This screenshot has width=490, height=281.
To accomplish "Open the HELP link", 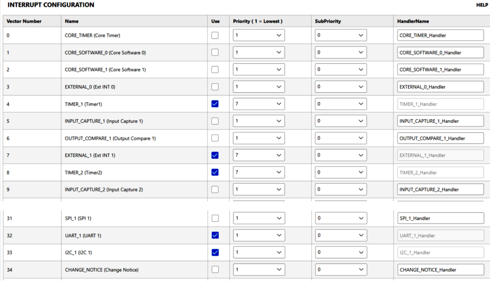I will (x=481, y=5).
